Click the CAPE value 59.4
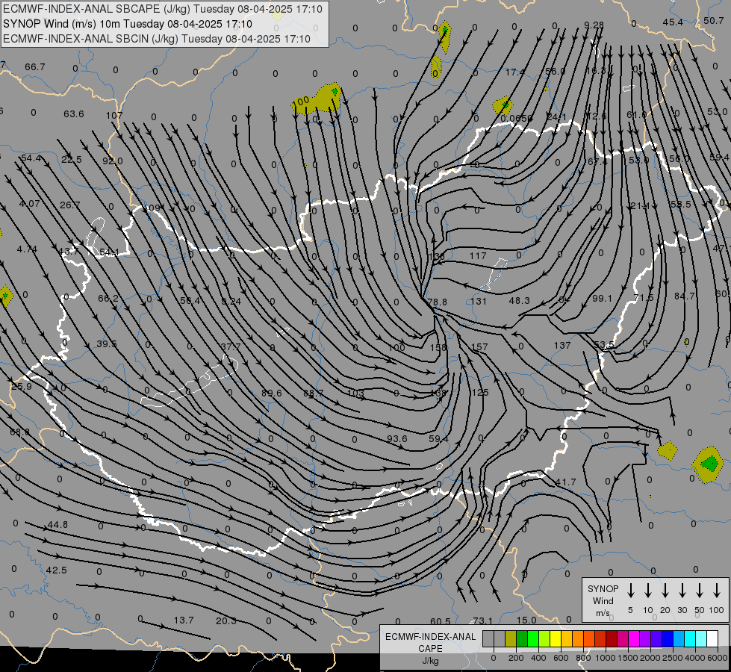Viewport: 731px width, 672px height. 438,438
